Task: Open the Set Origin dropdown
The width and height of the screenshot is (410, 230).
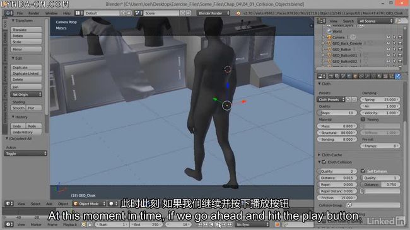Action: click(26, 94)
